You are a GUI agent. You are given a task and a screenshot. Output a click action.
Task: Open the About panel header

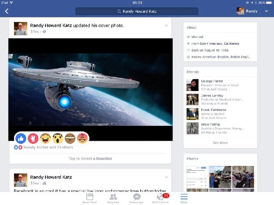(191, 28)
